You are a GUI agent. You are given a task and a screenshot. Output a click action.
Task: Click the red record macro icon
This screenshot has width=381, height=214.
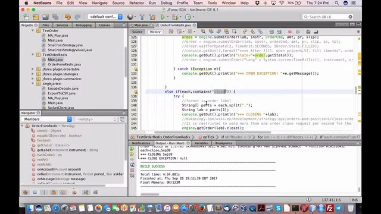[x=290, y=32]
